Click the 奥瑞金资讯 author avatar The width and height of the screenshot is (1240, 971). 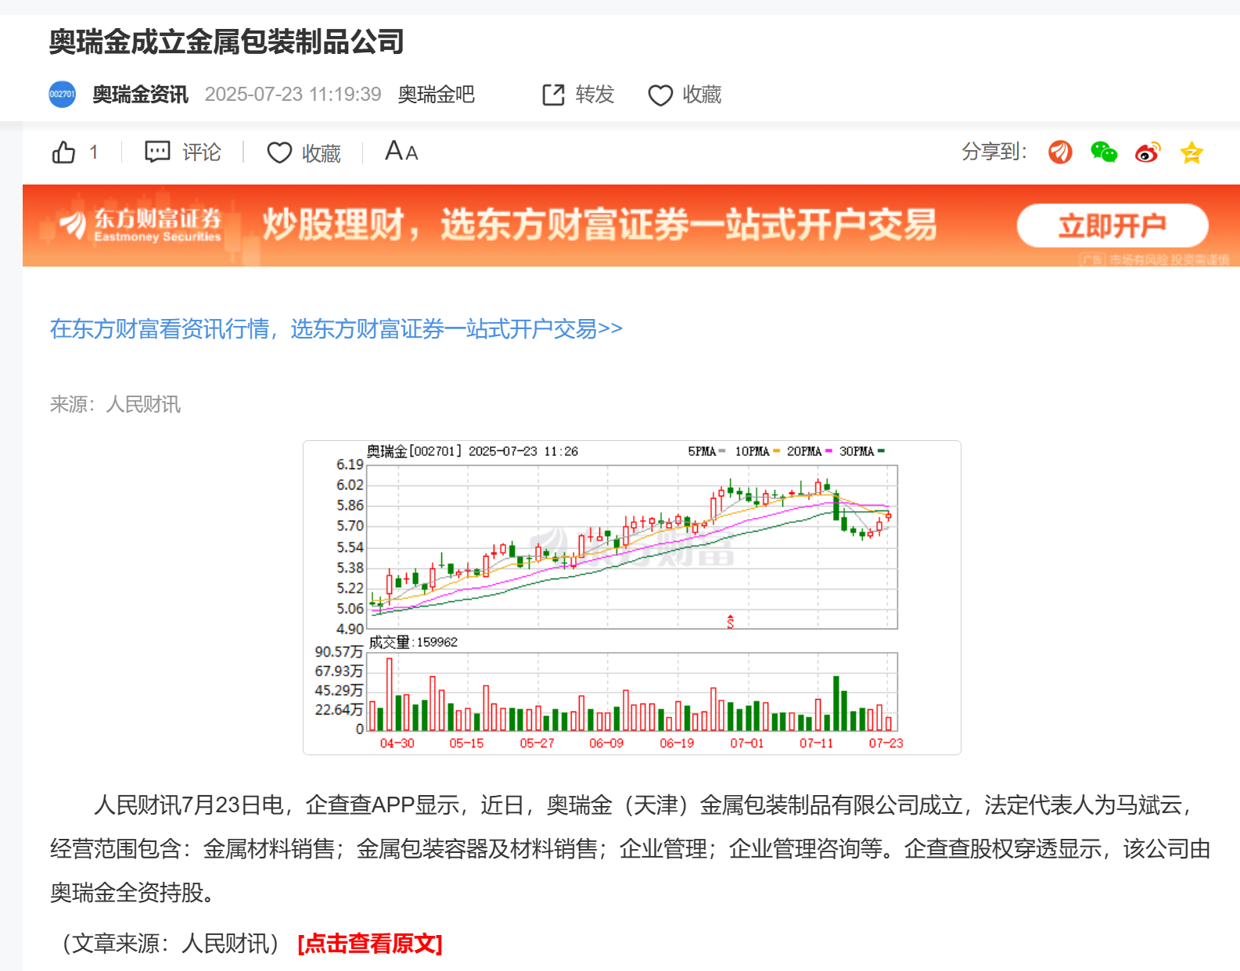[63, 95]
